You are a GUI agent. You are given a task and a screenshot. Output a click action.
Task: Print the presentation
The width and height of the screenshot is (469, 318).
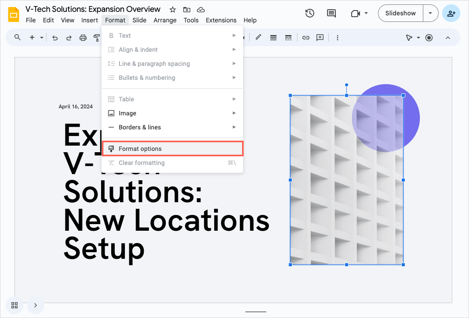tap(83, 38)
